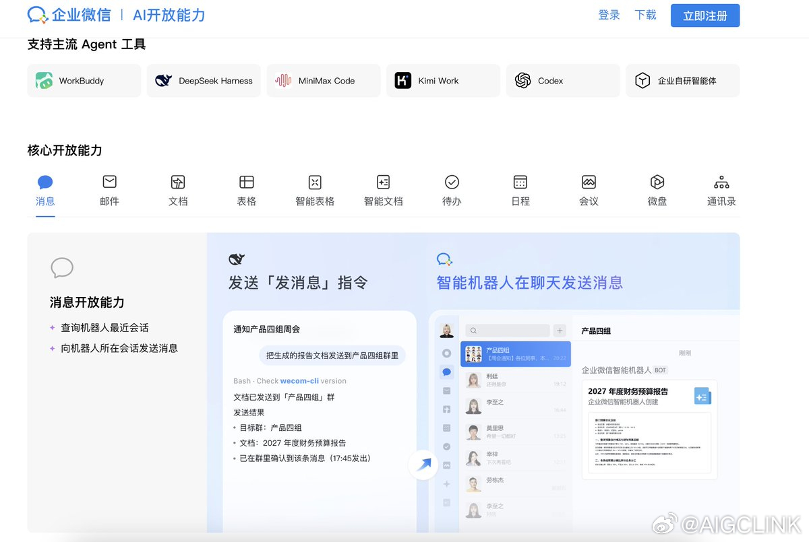809x542 pixels.
Task: Switch to the 邮件 capability tab
Action: click(x=109, y=191)
